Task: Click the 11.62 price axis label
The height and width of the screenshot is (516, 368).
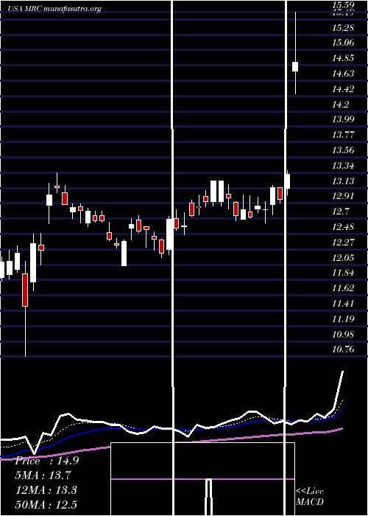Action: [x=343, y=288]
